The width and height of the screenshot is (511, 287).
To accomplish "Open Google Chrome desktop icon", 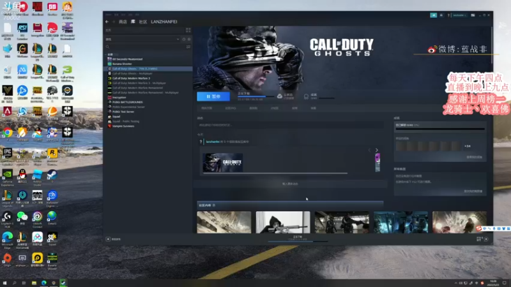I will [7, 134].
